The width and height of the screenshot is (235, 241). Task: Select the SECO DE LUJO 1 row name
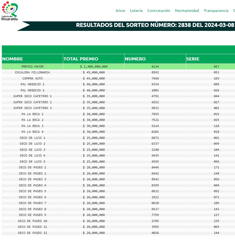[x=32, y=138]
